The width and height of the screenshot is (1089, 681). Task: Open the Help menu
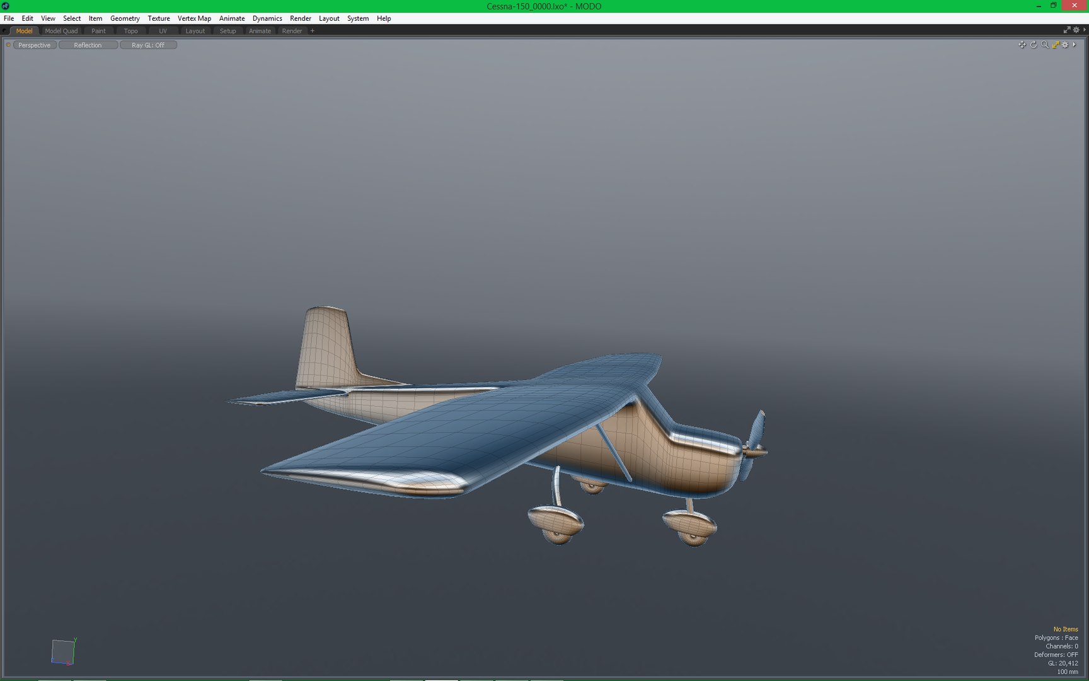click(x=384, y=18)
